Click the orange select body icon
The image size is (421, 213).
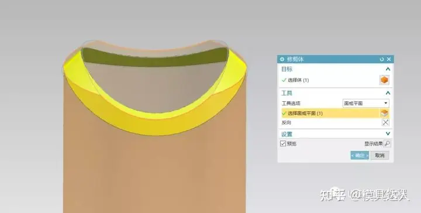click(385, 80)
